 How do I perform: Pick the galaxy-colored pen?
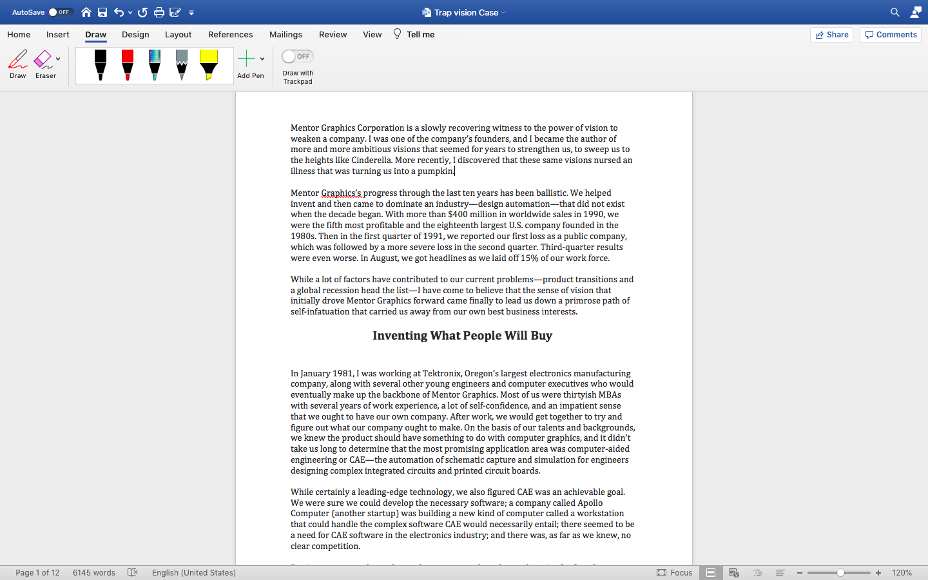[x=155, y=65]
